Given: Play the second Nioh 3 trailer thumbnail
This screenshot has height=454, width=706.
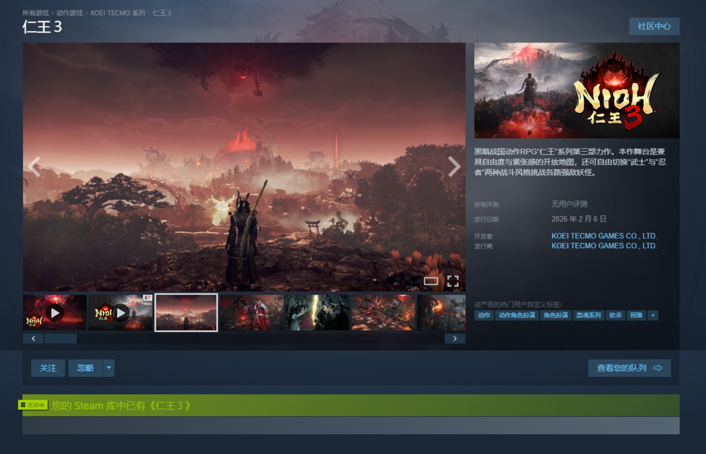Looking at the screenshot, I should 120,313.
